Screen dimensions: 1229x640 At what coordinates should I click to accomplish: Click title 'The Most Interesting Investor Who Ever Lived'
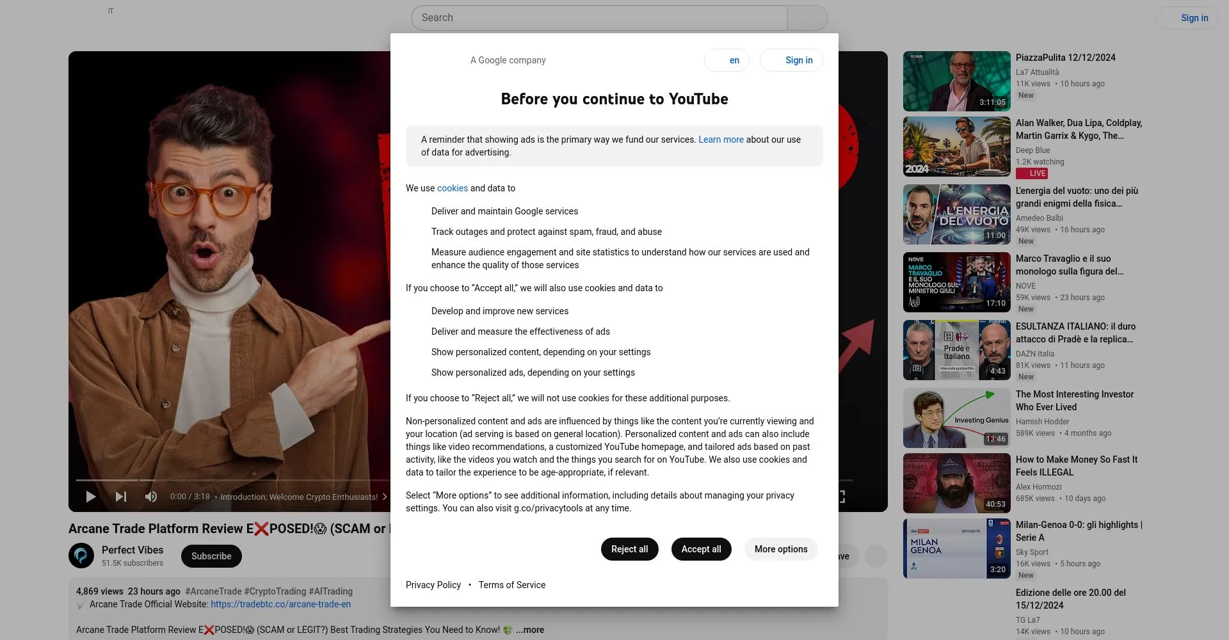click(1075, 401)
